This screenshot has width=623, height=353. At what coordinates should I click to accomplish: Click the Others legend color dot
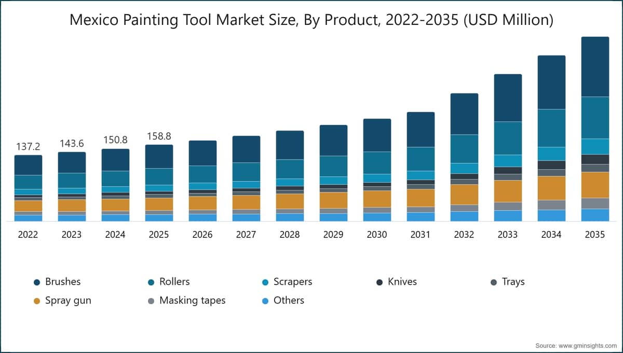click(x=265, y=301)
